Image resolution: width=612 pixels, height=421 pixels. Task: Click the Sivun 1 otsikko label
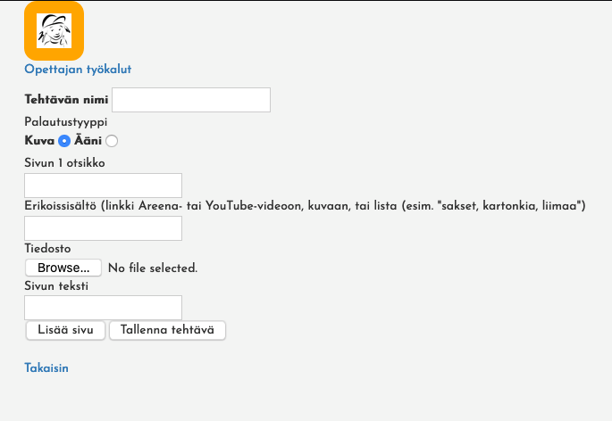(x=71, y=161)
